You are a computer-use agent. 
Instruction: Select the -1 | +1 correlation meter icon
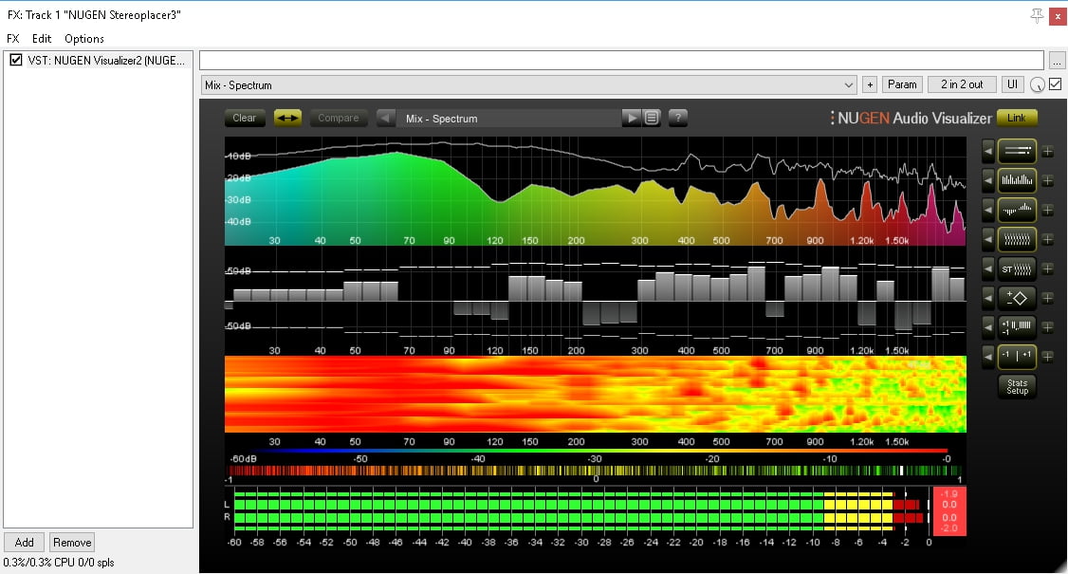pyautogui.click(x=1017, y=357)
